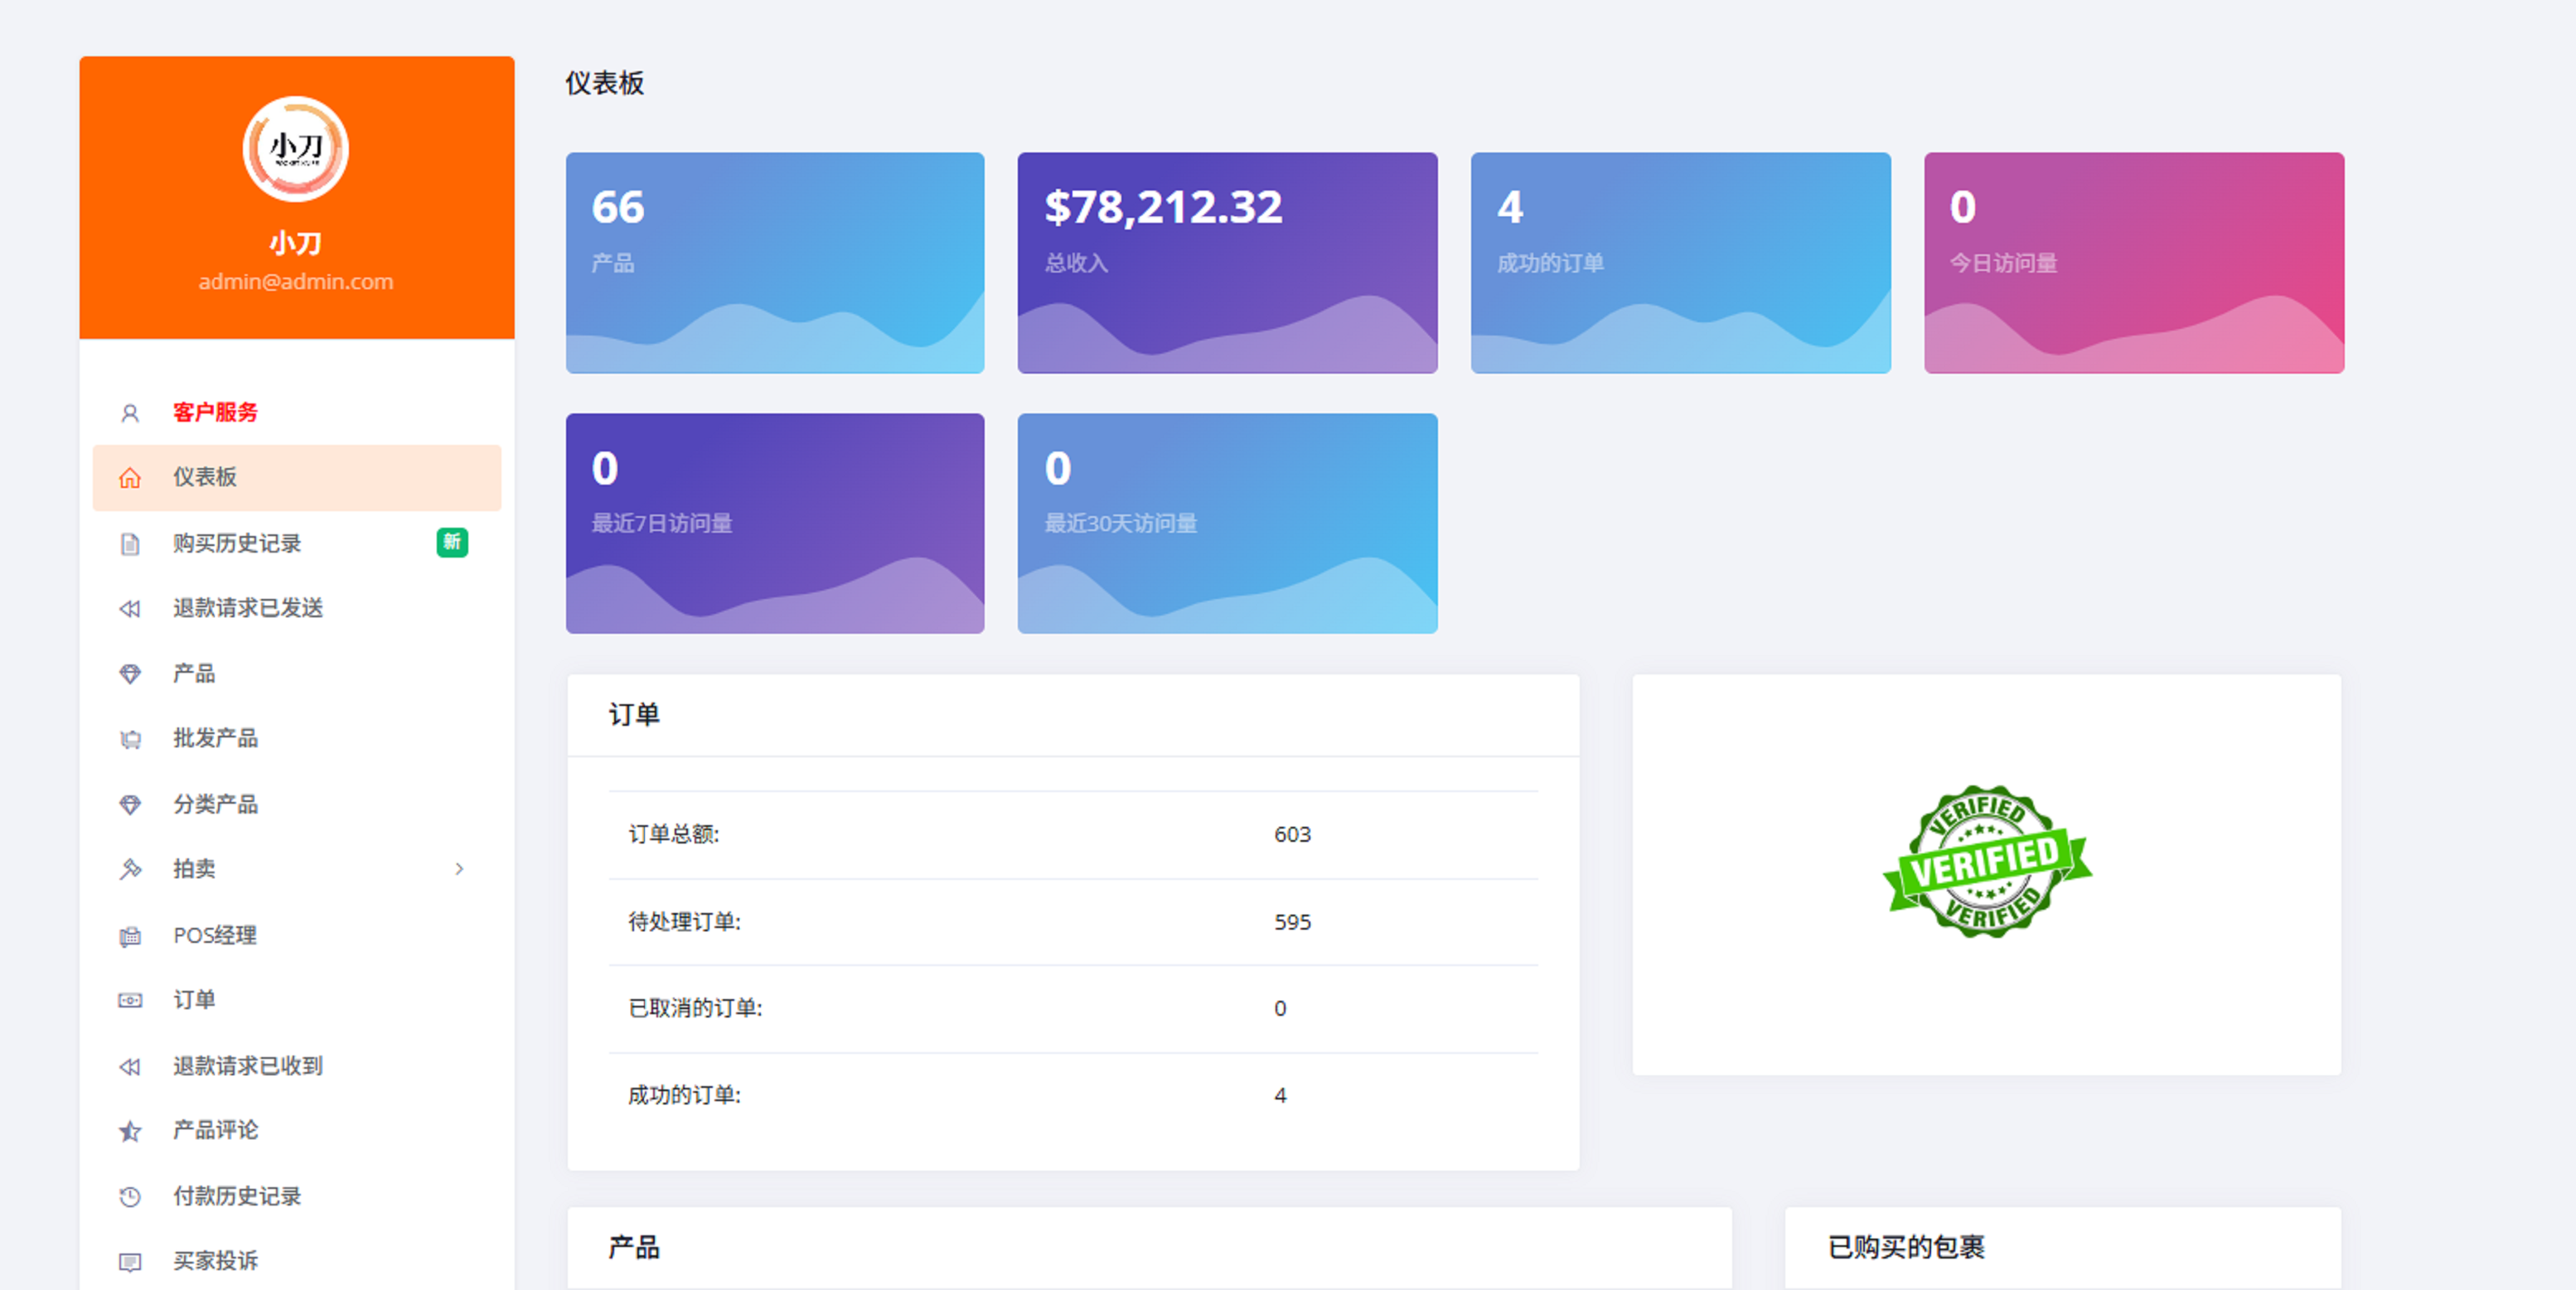Open the 批发产品 menu item

[215, 738]
